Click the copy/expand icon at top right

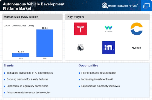coord(146,6)
